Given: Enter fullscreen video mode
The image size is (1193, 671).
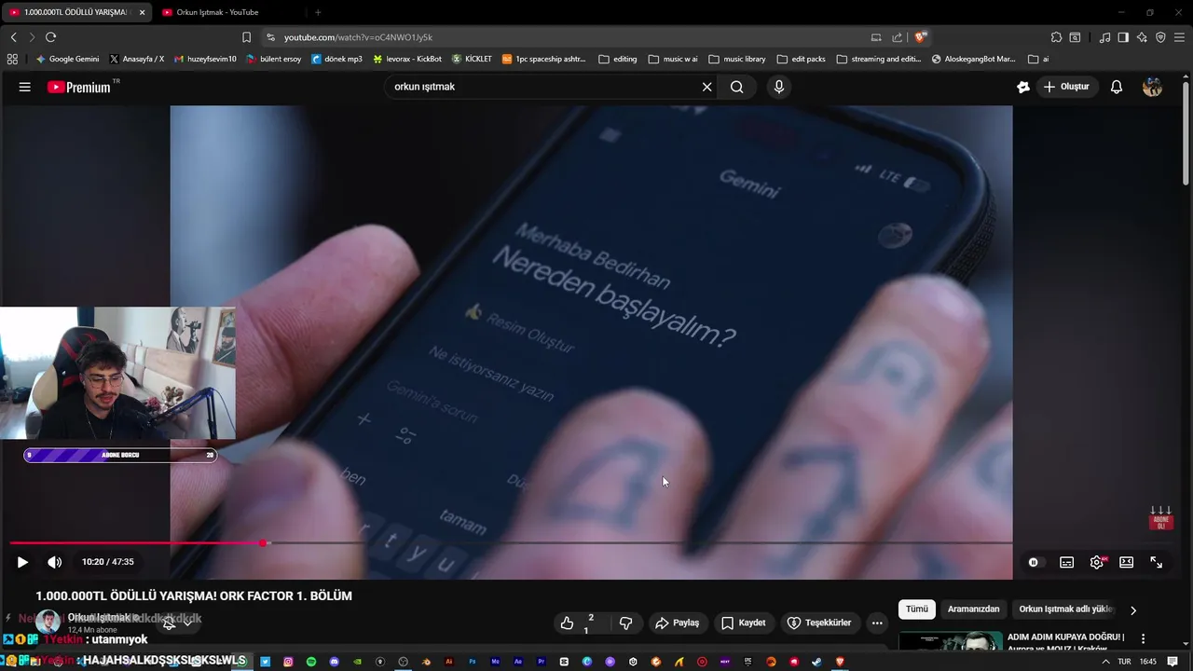Looking at the screenshot, I should point(1156,562).
